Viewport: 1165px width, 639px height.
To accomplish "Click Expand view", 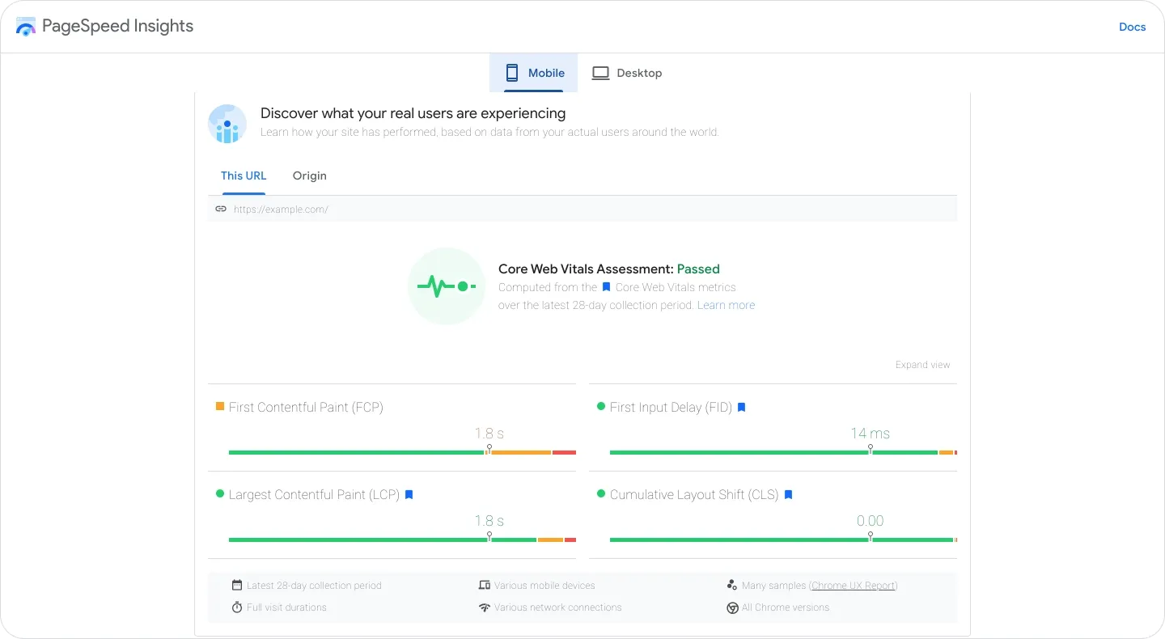I will [922, 365].
